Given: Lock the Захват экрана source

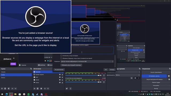Looking at the screenshot, I should [x=62, y=75].
